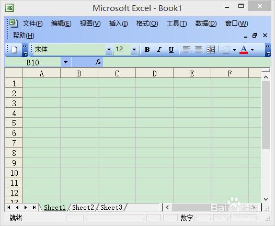Select row 1 header

coord(14,83)
